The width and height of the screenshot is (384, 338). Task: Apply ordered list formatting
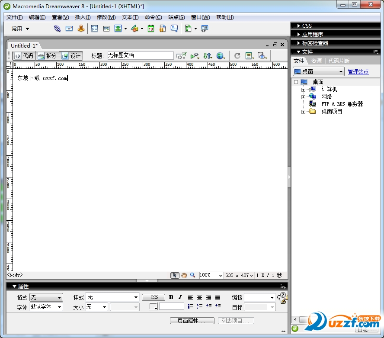(200, 306)
